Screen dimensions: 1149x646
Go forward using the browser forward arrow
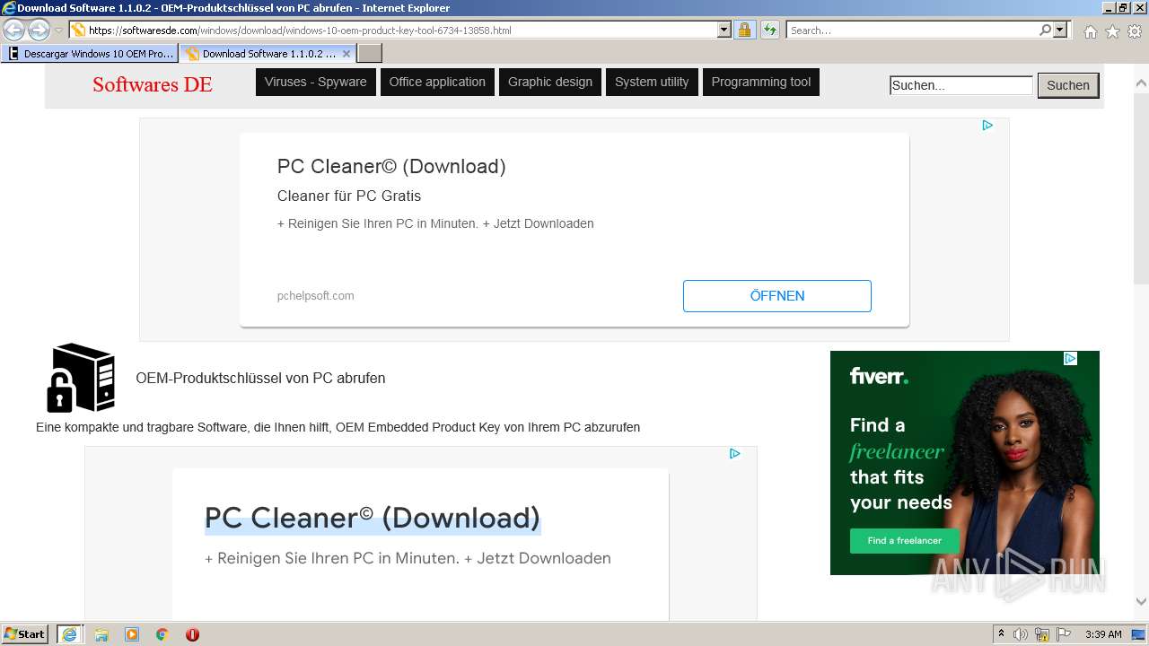pyautogui.click(x=39, y=30)
